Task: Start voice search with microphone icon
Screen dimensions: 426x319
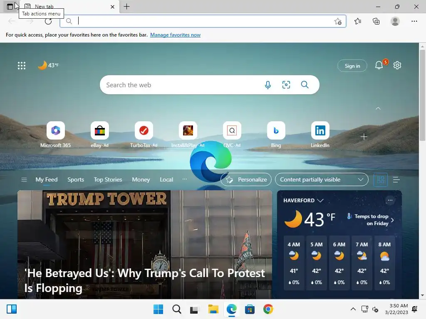Action: point(267,85)
